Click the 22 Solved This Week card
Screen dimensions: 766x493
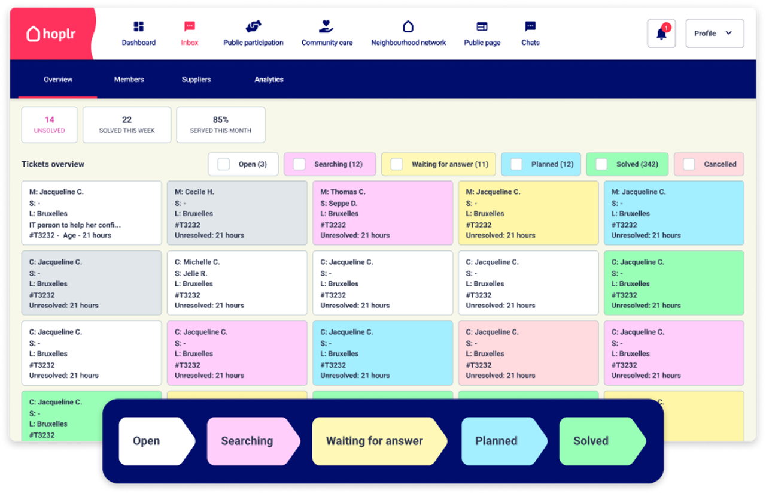(x=127, y=125)
